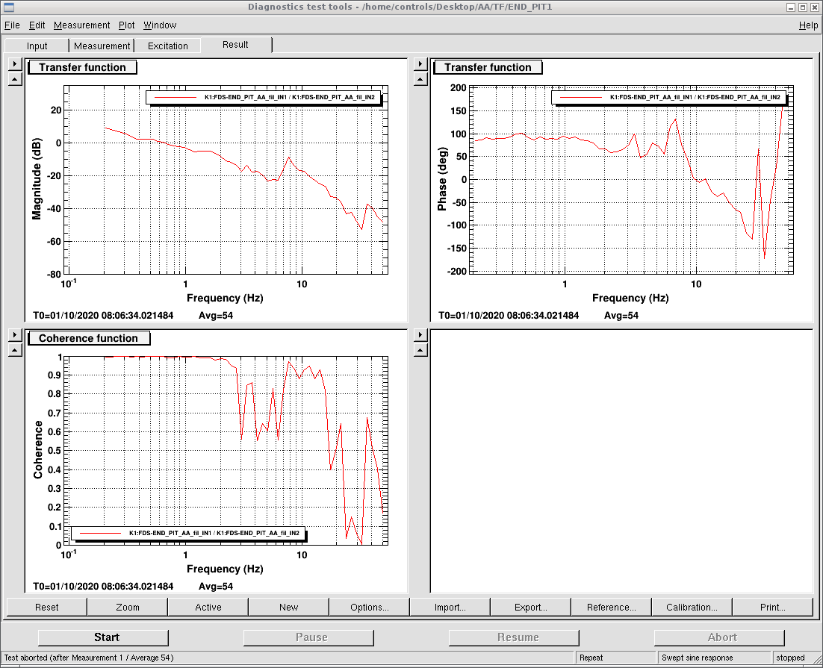The width and height of the screenshot is (823, 668).
Task: Collapse the coherence plot's up-arrow panel button
Action: [x=15, y=350]
